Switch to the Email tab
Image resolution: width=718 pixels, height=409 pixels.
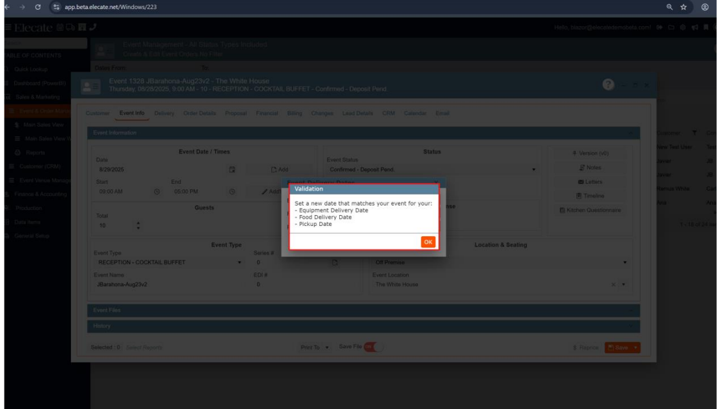(442, 113)
